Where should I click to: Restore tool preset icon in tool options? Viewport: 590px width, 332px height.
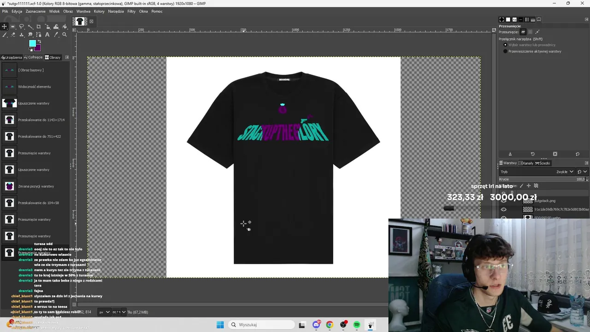point(533,154)
